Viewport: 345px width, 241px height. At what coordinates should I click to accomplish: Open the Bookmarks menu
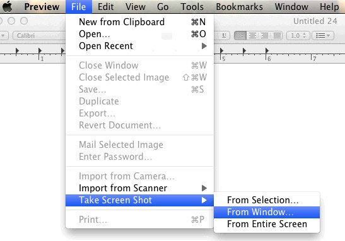click(240, 6)
